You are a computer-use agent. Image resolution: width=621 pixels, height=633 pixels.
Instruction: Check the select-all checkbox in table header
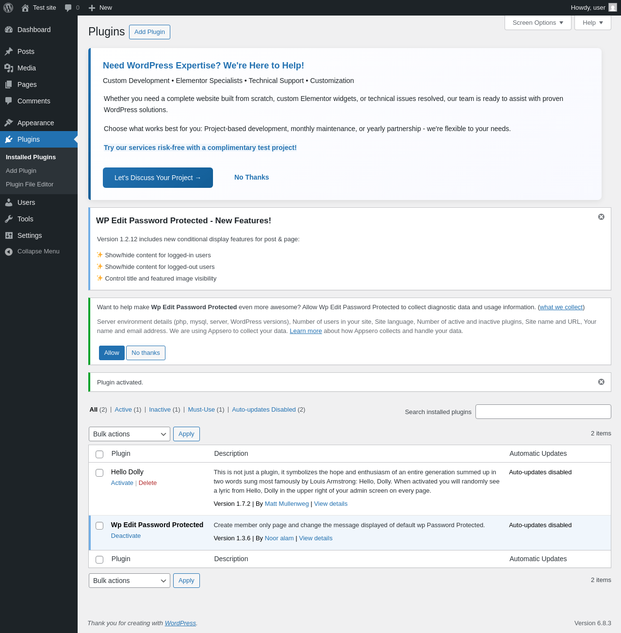(x=99, y=454)
